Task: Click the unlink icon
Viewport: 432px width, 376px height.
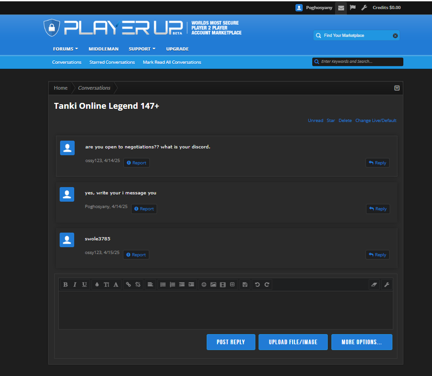Action: coord(138,285)
